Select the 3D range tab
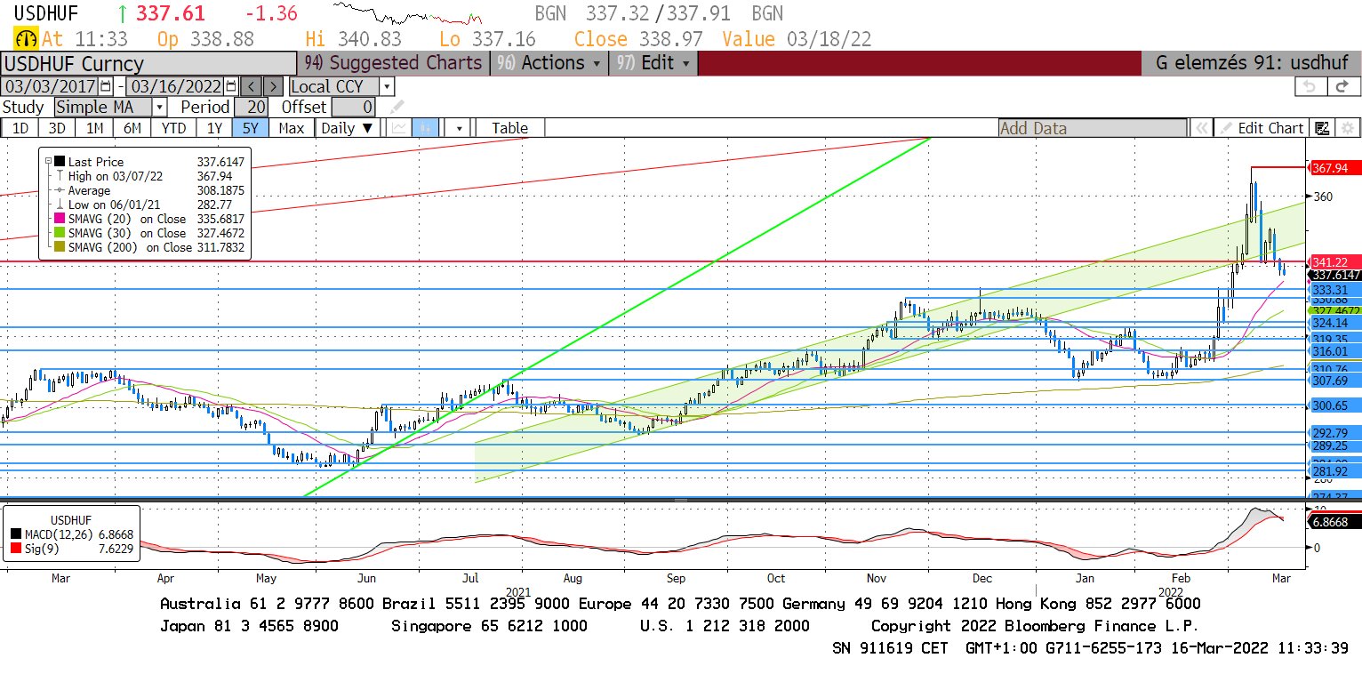The image size is (1362, 674). (x=57, y=128)
